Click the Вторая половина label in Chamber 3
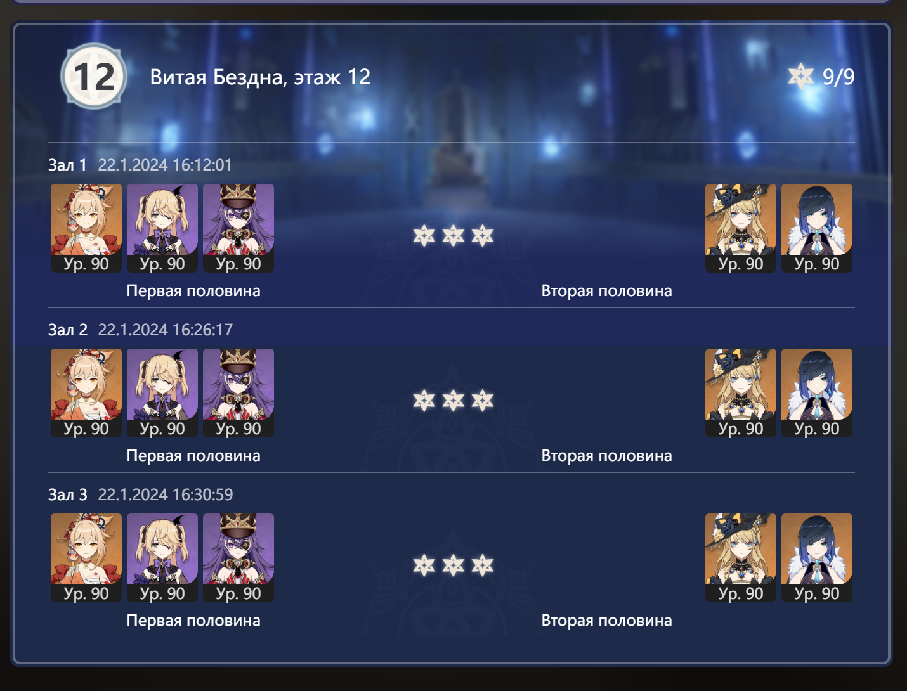This screenshot has height=691, width=907. [606, 621]
